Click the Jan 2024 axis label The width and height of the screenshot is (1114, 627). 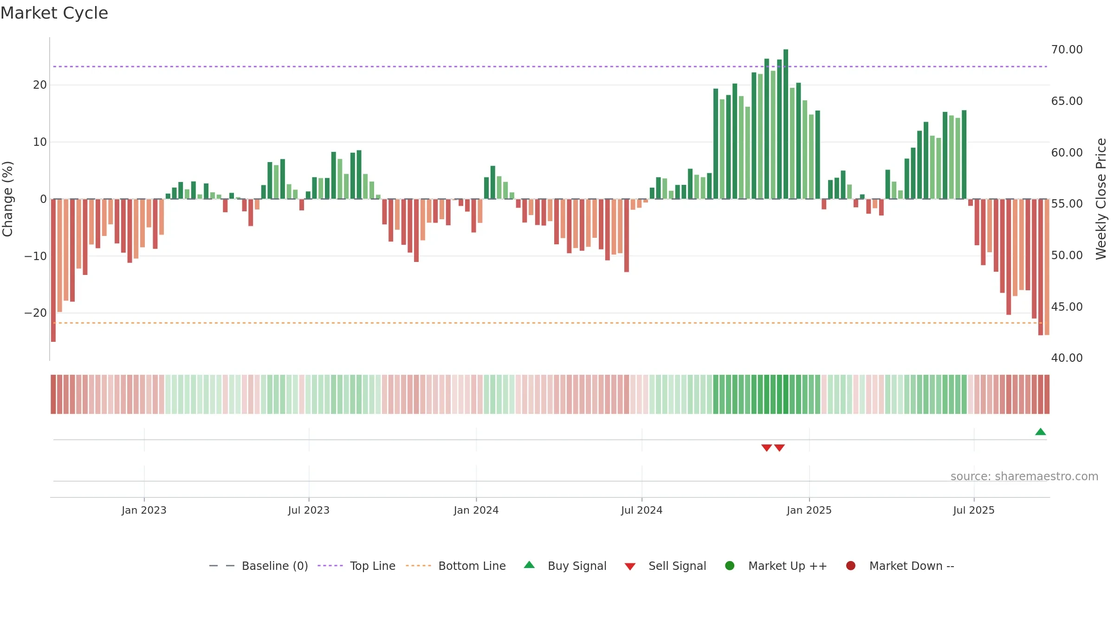[476, 510]
